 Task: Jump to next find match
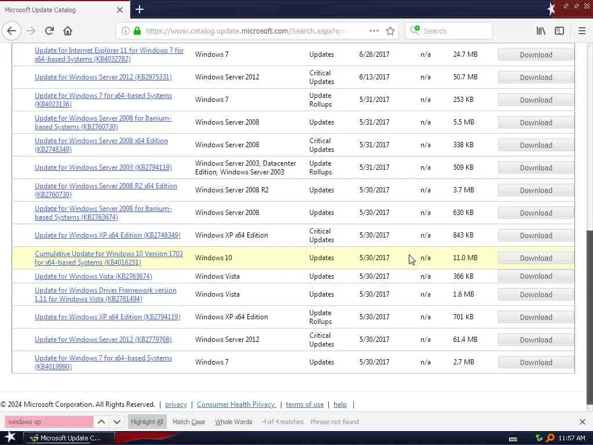tap(117, 422)
